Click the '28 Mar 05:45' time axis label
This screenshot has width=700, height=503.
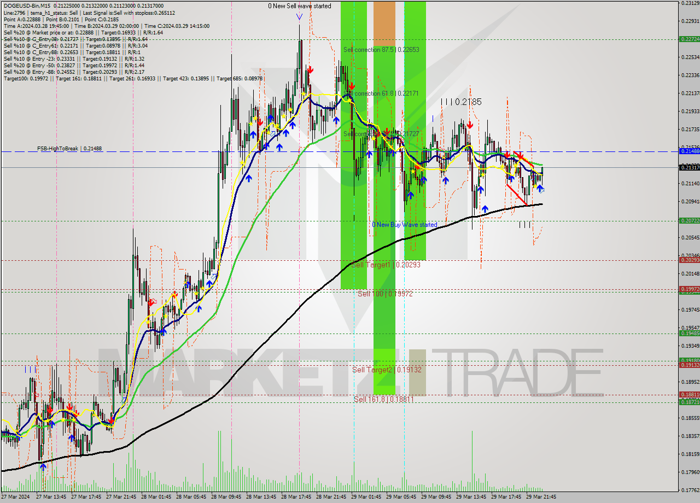click(191, 497)
